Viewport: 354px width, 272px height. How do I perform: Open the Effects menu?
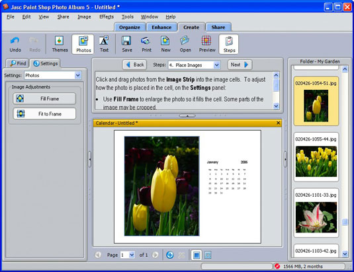(107, 17)
